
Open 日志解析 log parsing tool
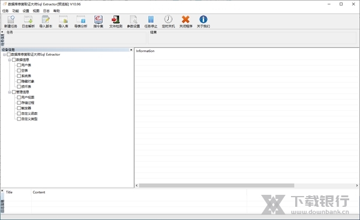[x=28, y=22]
